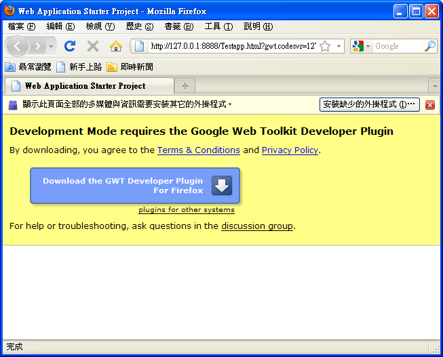Click the URL address field
This screenshot has height=357, width=443.
click(x=233, y=46)
